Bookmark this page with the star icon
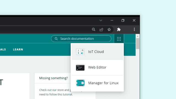Viewport: 176px width, 99px height. point(109,30)
